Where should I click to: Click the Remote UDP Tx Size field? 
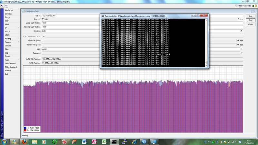[x=71, y=27]
